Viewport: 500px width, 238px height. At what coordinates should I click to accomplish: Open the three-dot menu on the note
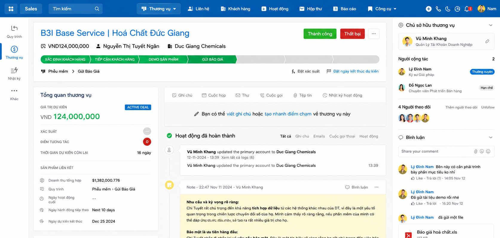point(377,187)
